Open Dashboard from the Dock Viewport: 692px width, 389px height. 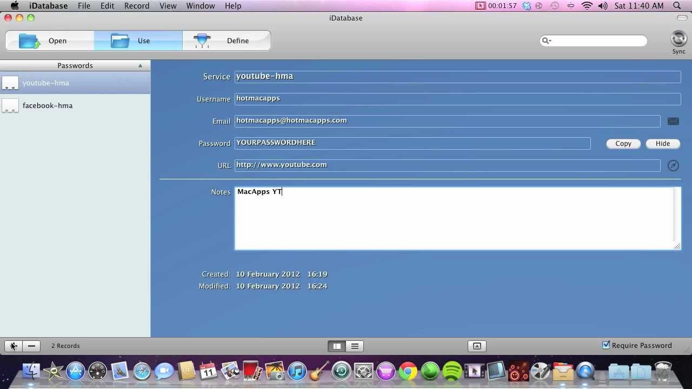point(98,371)
